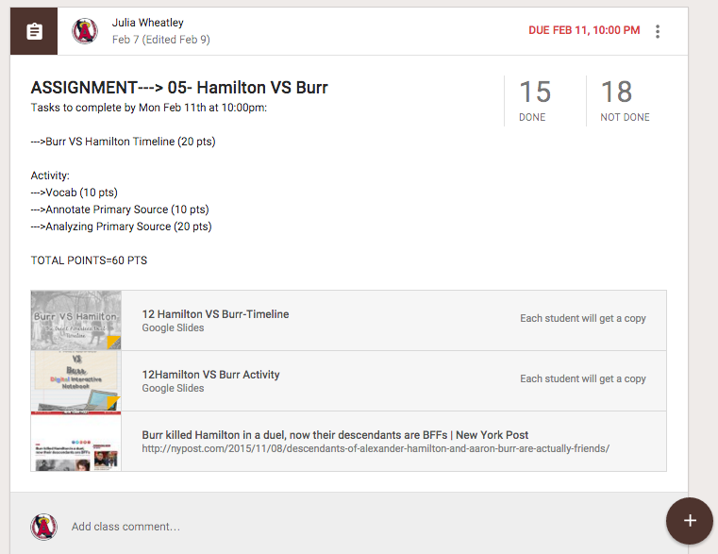The image size is (718, 554).
Task: Click the avatar beside class comment
Action: [x=44, y=527]
